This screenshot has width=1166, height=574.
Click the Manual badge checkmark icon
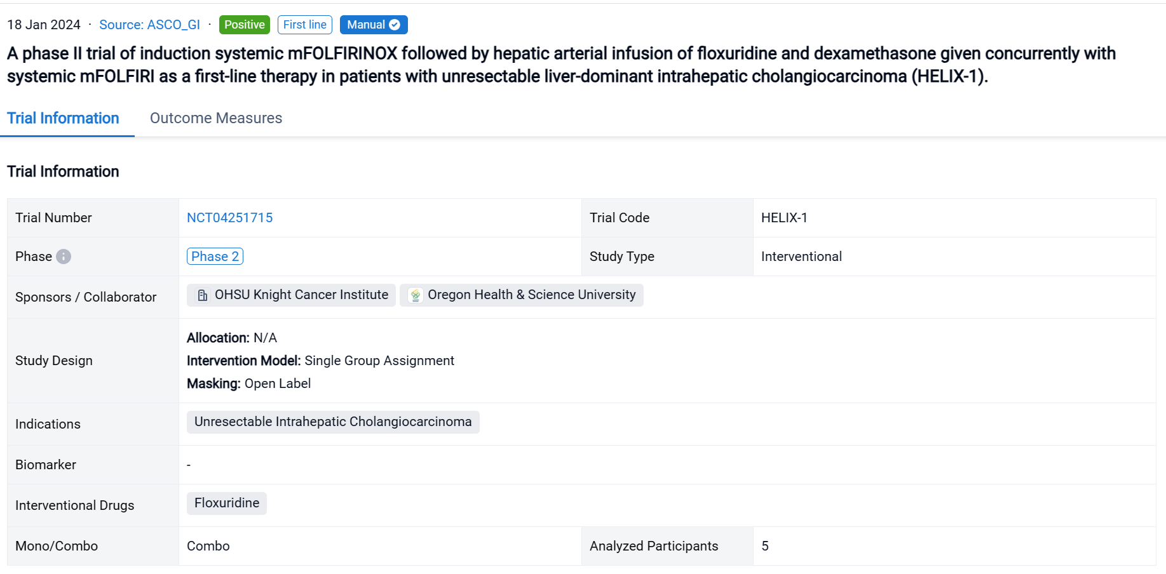tap(395, 25)
